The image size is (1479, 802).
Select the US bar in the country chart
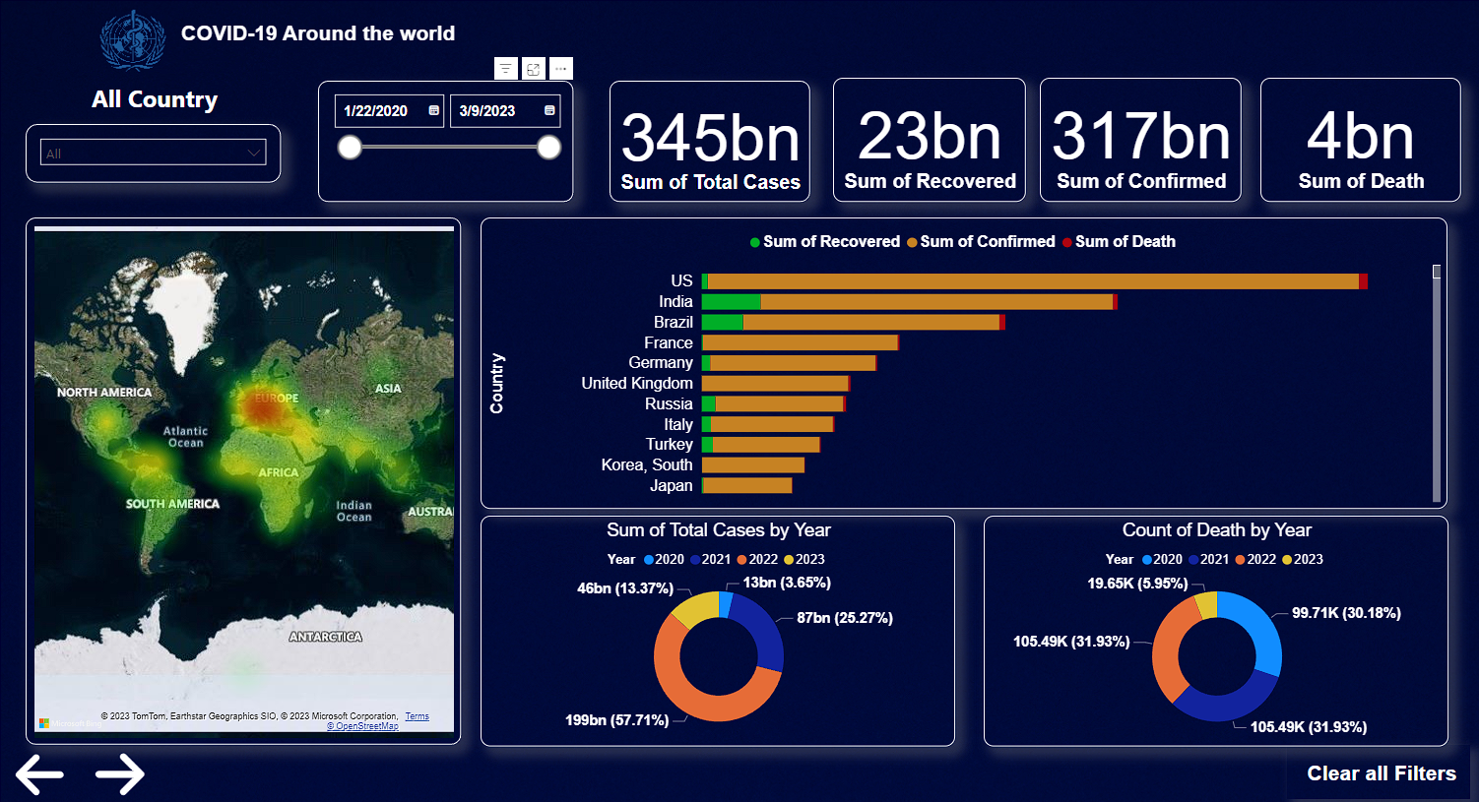pyautogui.click(x=1032, y=281)
